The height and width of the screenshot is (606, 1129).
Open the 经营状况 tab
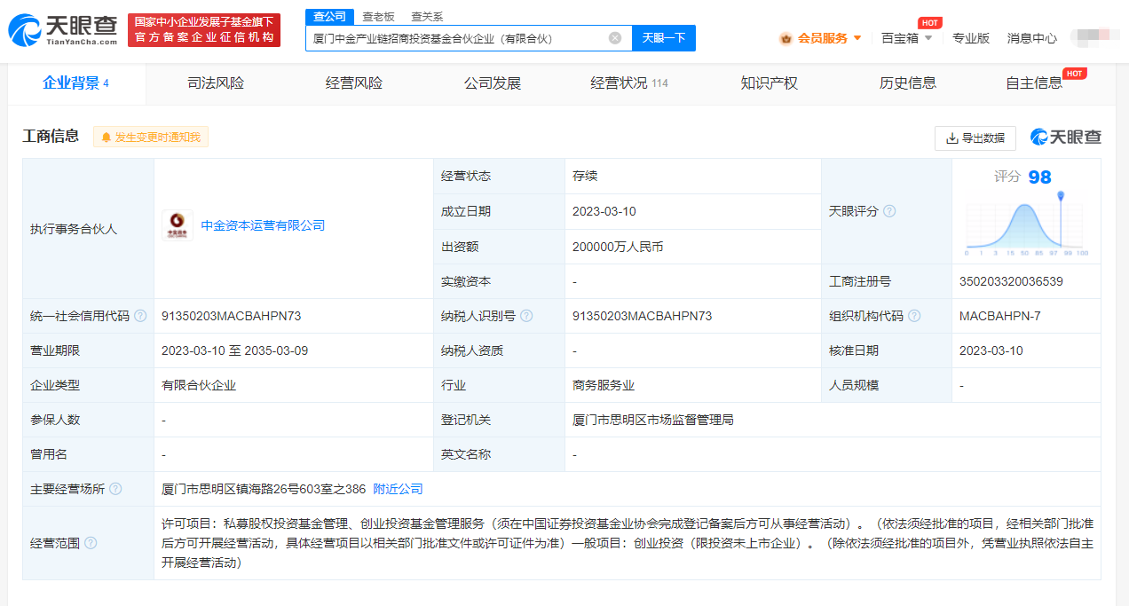click(629, 83)
